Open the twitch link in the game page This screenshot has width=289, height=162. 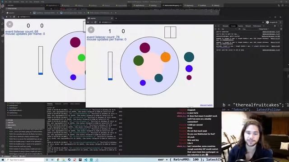pos(210,105)
